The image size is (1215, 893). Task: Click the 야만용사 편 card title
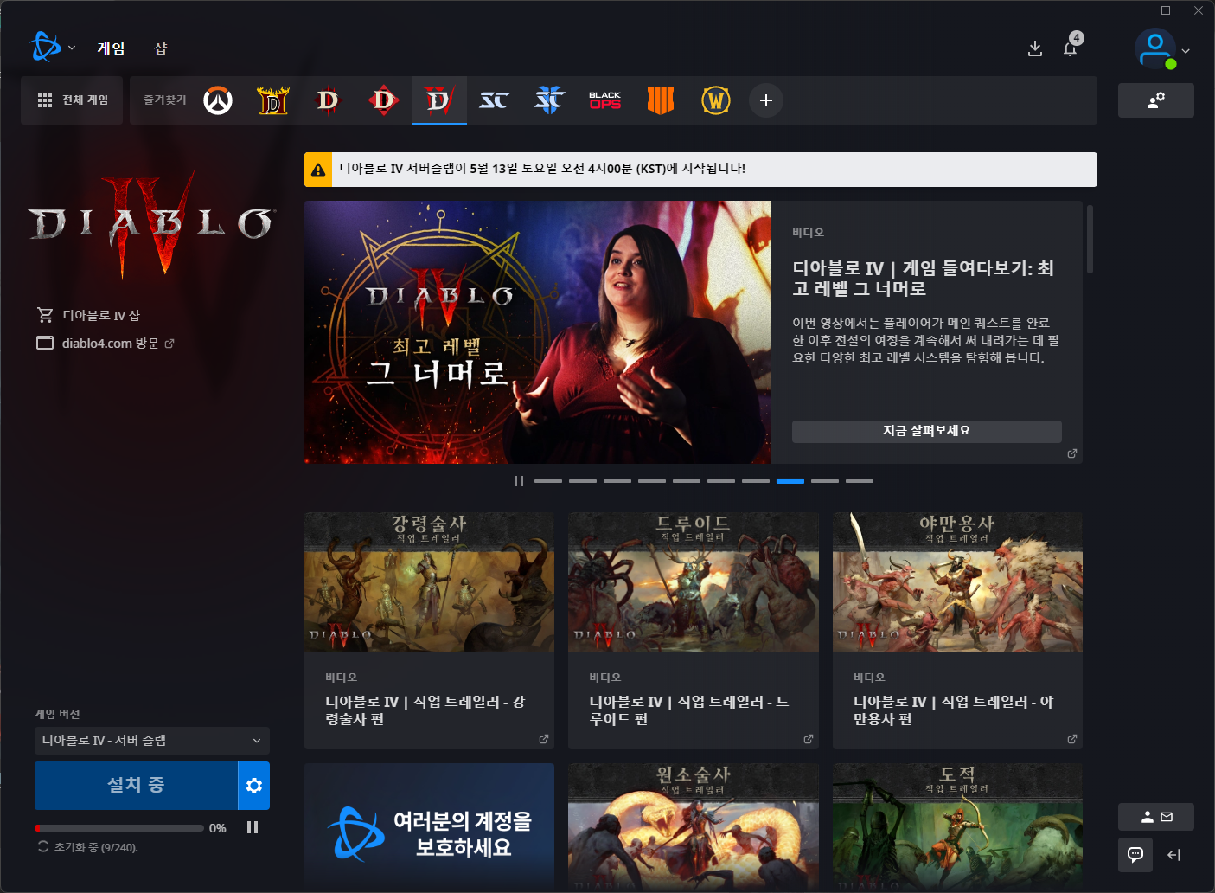tap(954, 710)
